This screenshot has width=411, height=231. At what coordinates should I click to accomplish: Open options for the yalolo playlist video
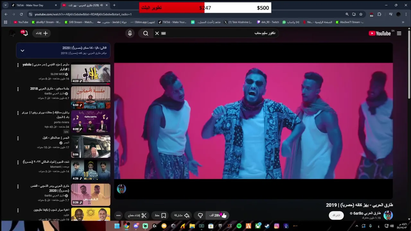[18, 65]
